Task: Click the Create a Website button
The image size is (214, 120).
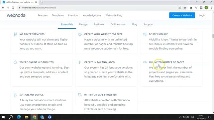Action: (182, 15)
